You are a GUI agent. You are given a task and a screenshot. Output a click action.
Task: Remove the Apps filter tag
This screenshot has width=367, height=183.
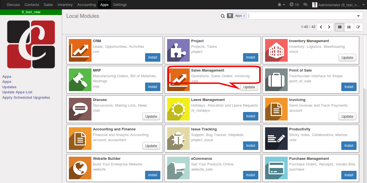tap(244, 16)
